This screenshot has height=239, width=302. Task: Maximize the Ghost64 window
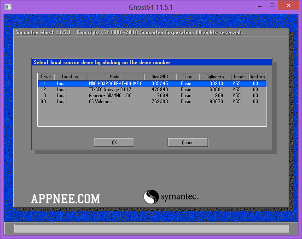[x=272, y=6]
